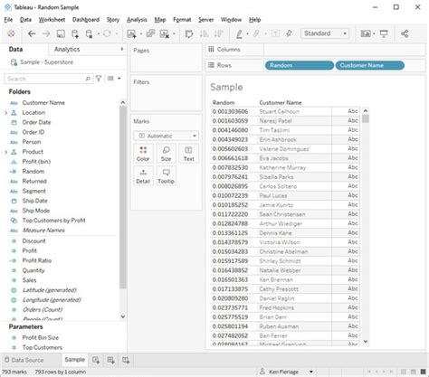The image size is (429, 377).
Task: Click the Sample - Superstore data source
Action: pos(46,62)
